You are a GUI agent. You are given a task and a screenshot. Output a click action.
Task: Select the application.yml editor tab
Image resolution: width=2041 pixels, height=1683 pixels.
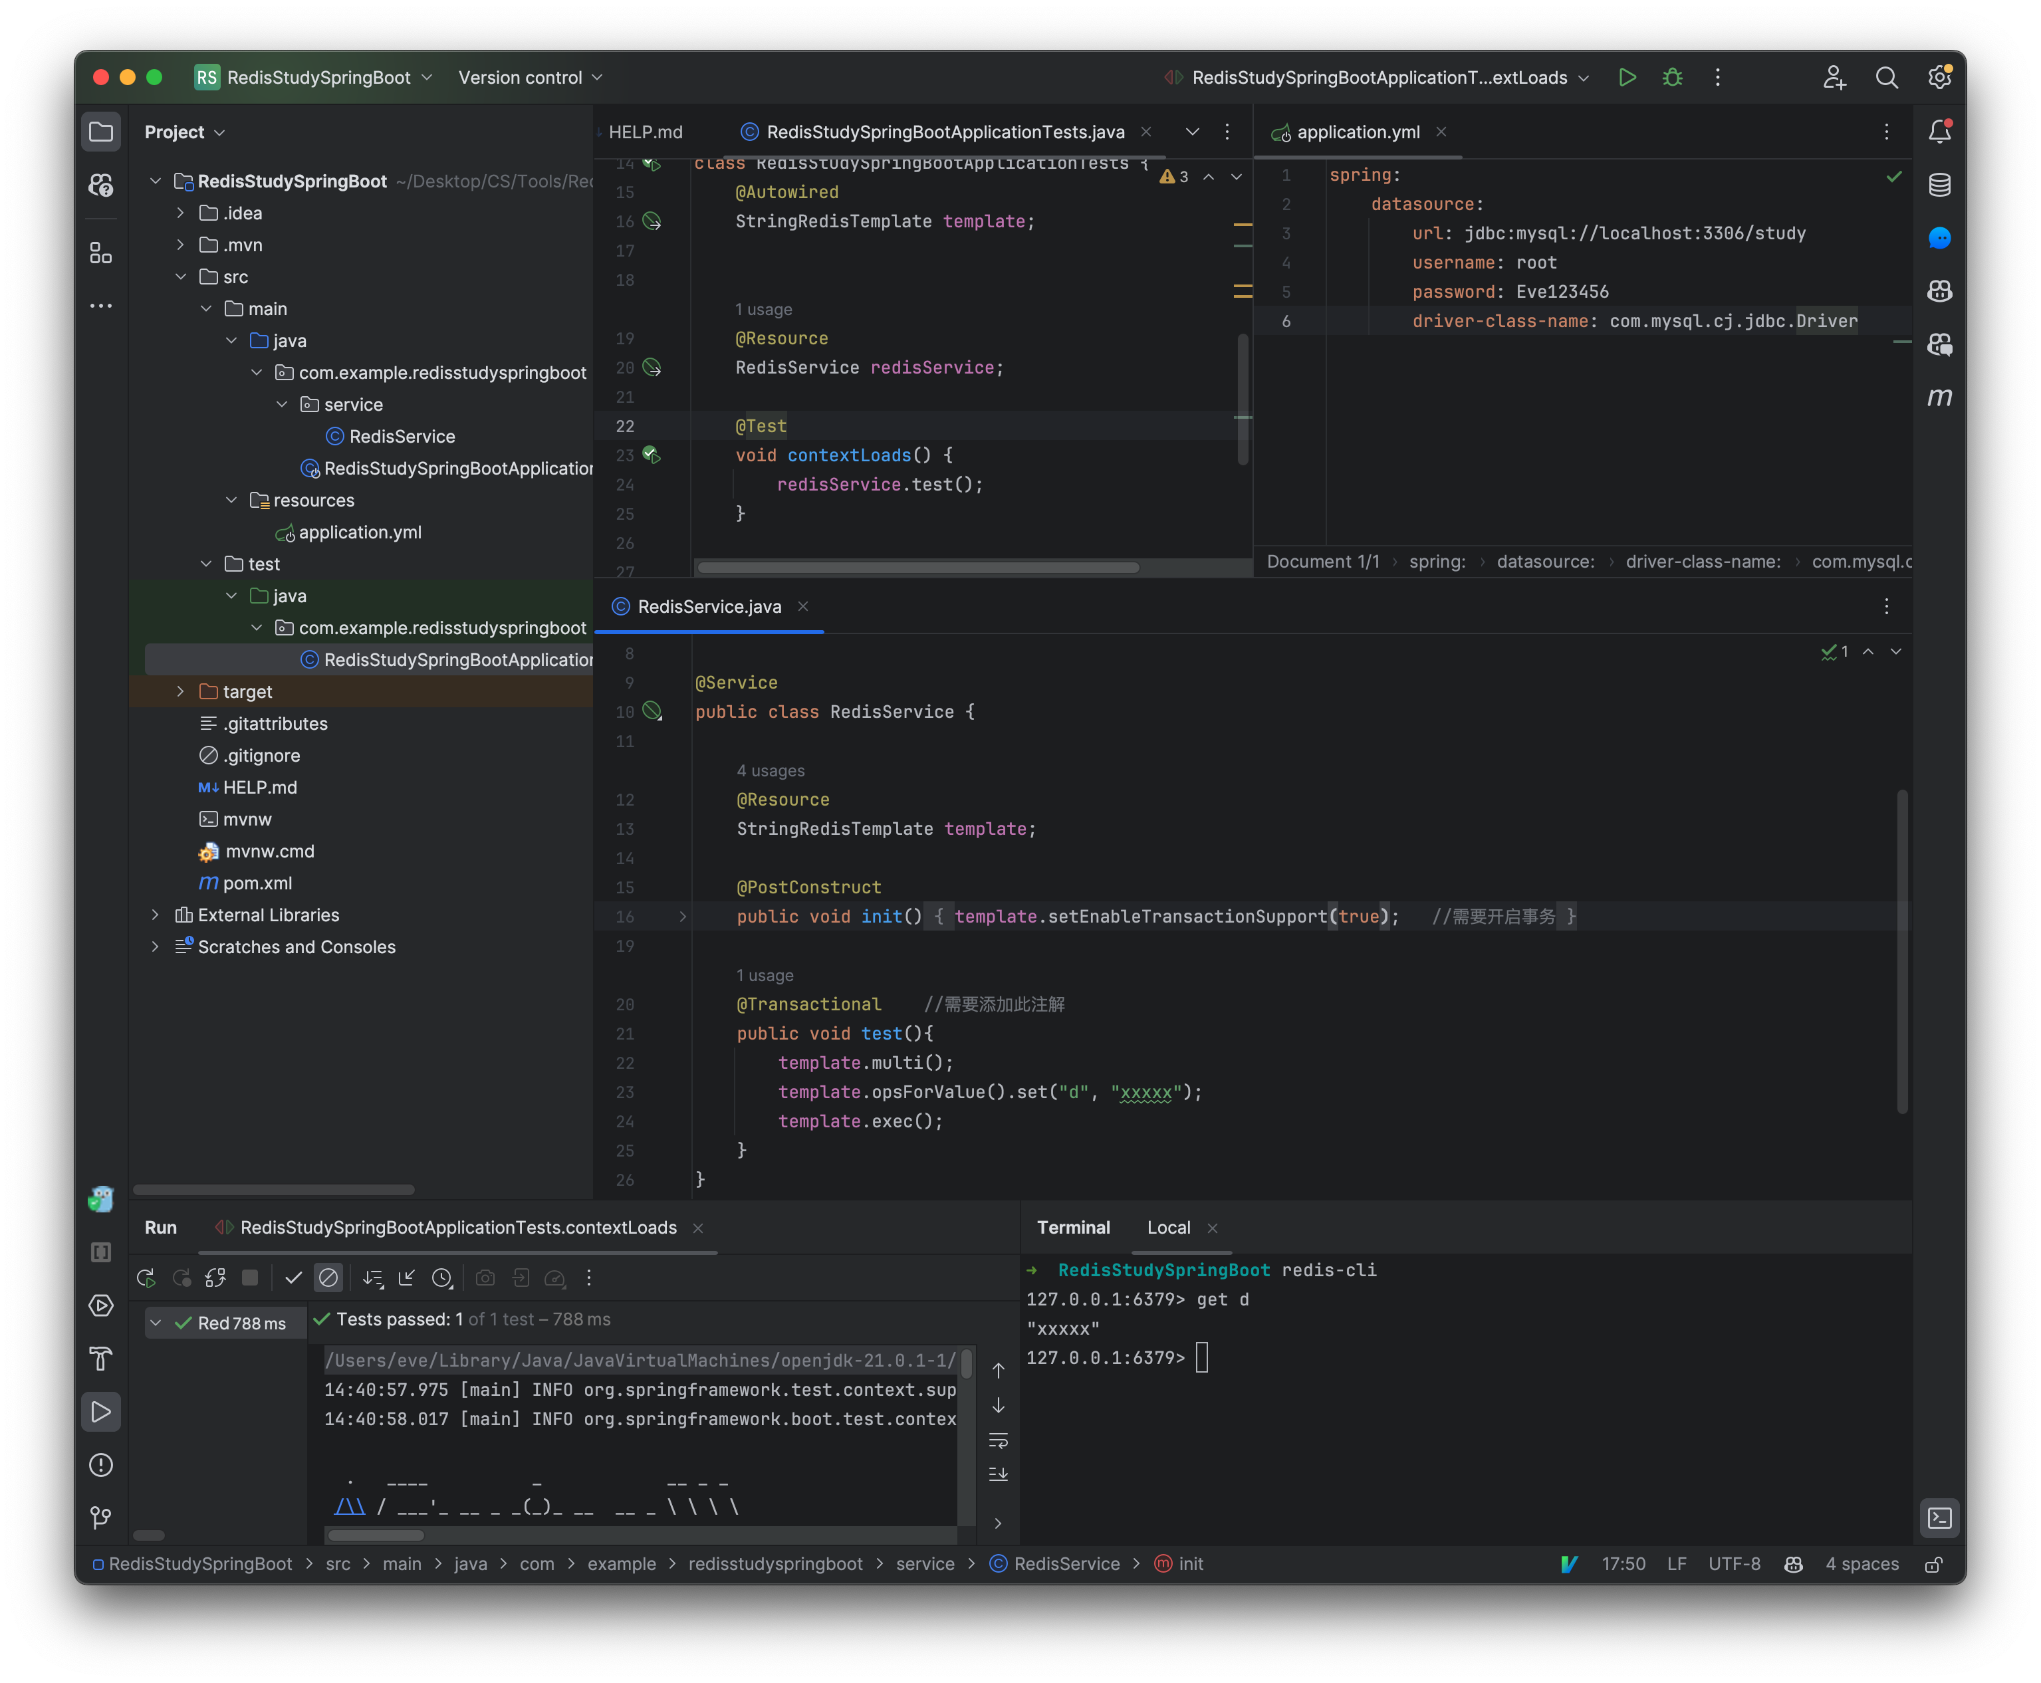pyautogui.click(x=1358, y=132)
